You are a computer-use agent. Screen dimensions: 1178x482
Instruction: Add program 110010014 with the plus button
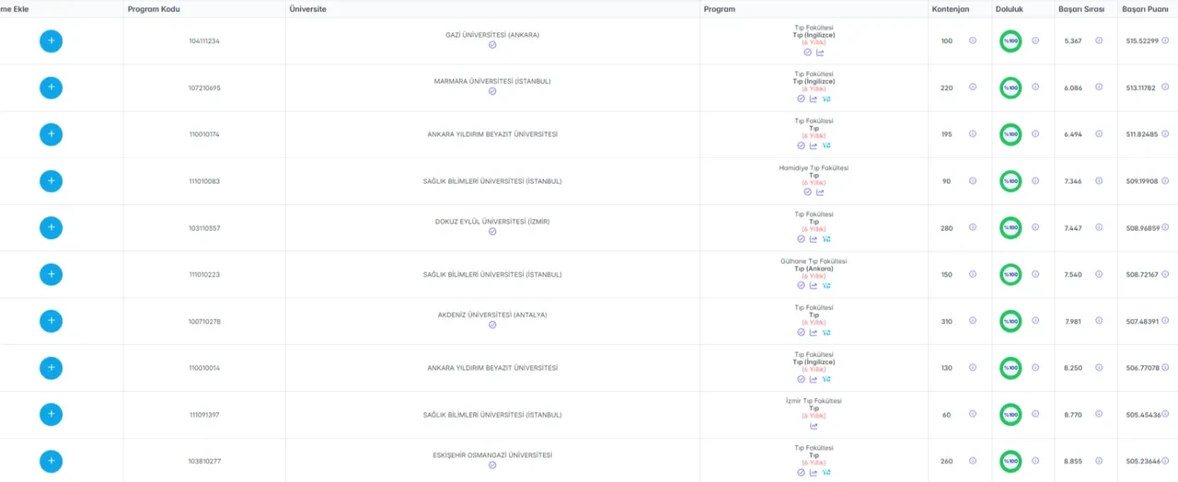[51, 368]
